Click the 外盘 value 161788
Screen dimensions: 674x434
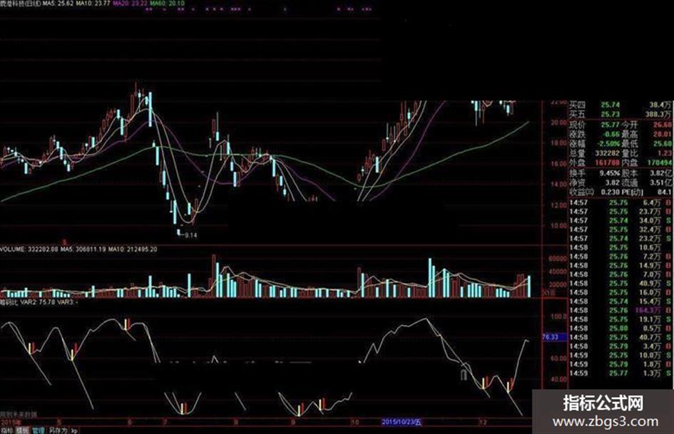click(x=607, y=163)
